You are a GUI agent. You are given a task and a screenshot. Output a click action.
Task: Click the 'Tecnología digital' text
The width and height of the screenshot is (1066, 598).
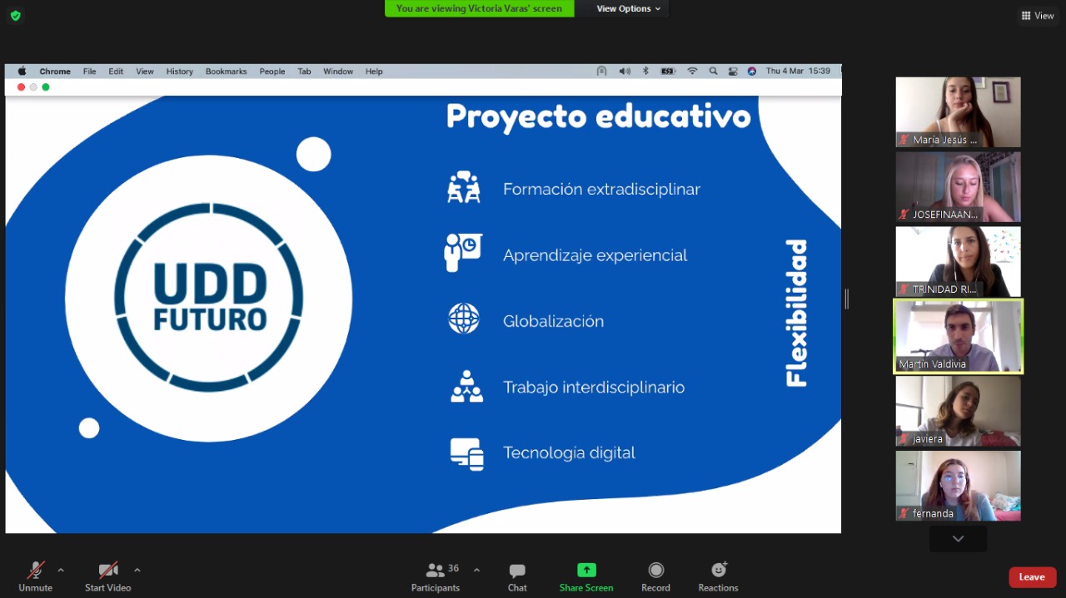(569, 452)
